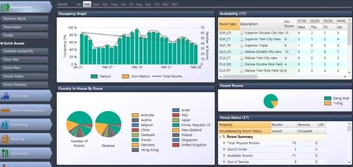This screenshot has width=353, height=167.
Task: Open the Floor Plan view
Action: 24,59
